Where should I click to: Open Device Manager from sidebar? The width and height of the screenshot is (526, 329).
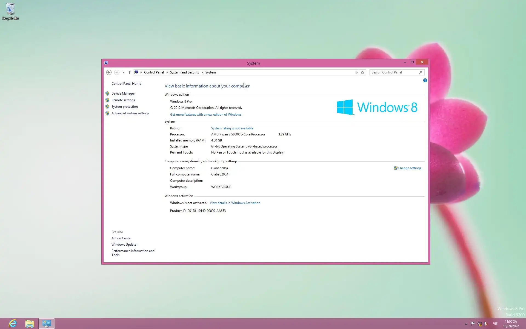(123, 93)
